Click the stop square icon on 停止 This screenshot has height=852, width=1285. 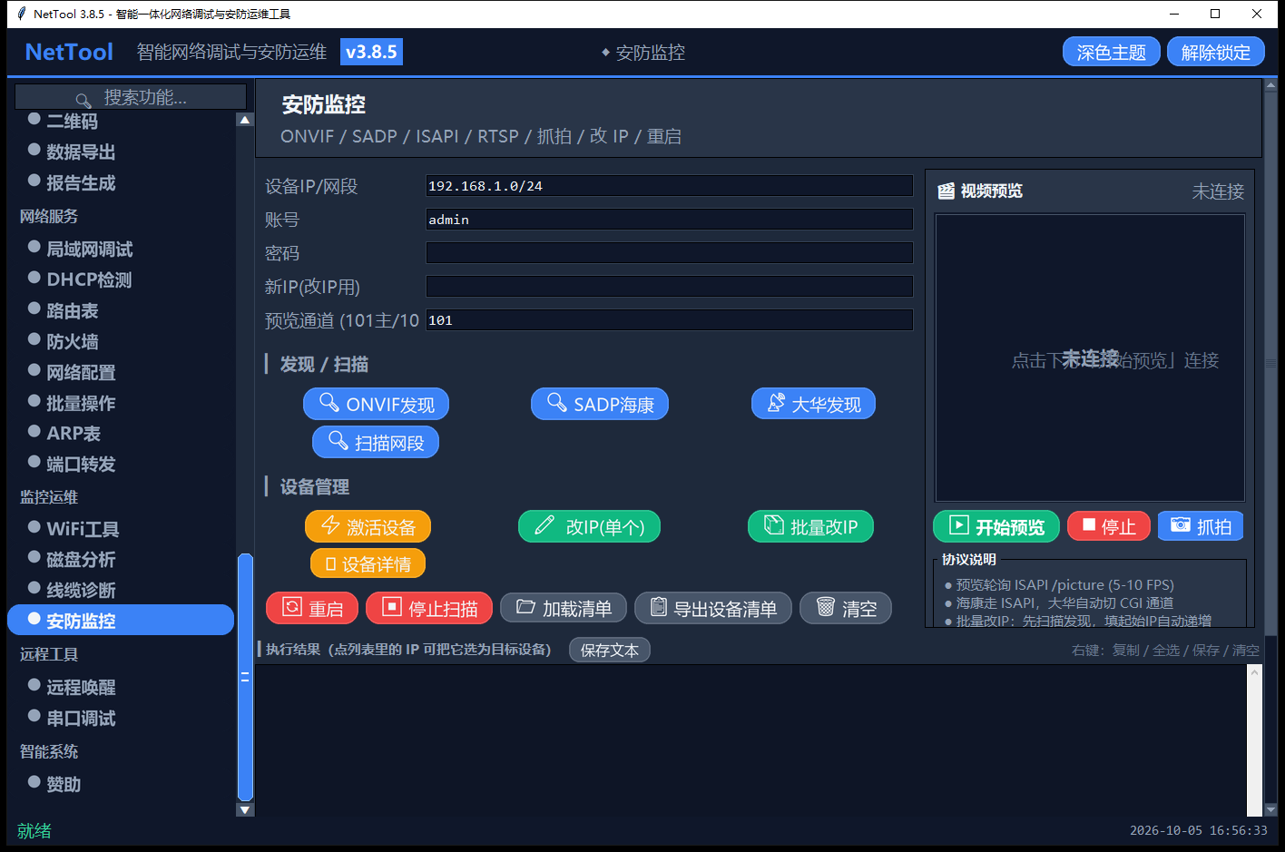pos(1089,525)
